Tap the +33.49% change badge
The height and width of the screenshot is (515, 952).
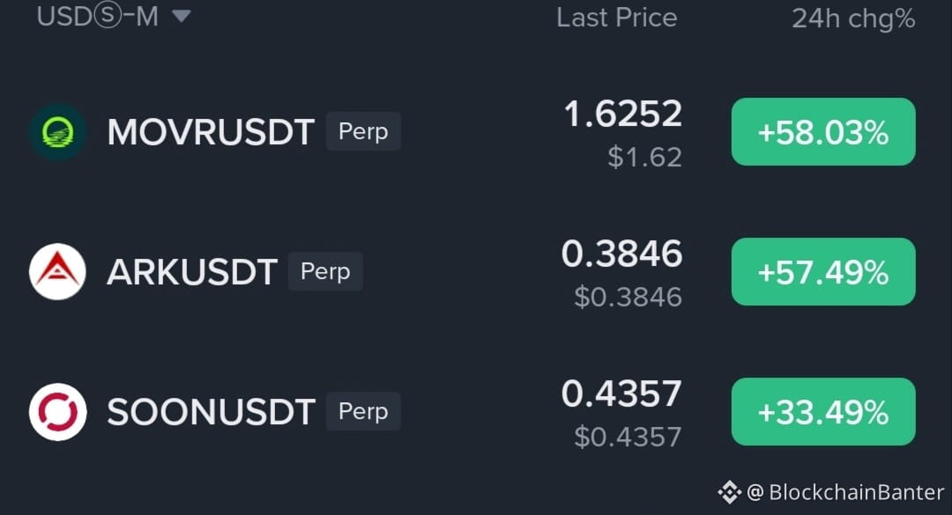(823, 412)
